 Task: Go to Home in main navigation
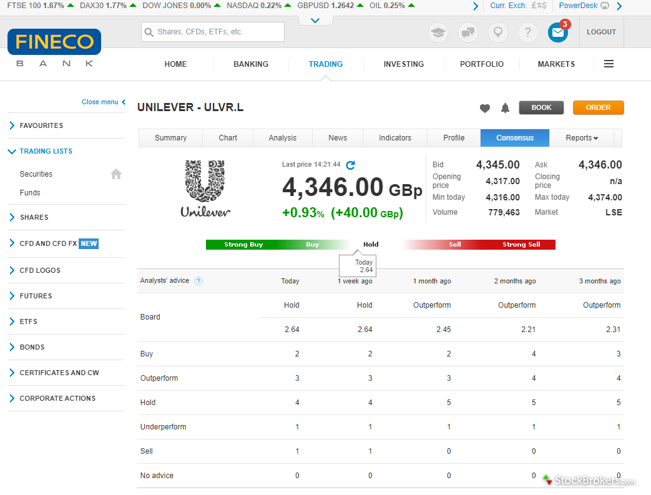175,64
